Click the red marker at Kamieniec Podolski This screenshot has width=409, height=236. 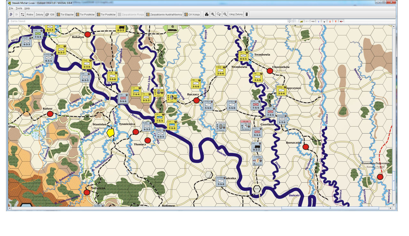pyautogui.click(x=380, y=177)
